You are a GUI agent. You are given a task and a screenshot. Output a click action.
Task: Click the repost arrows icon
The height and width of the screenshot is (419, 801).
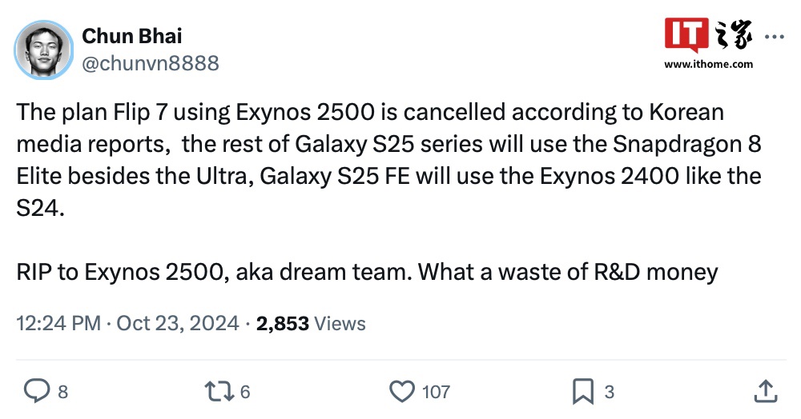click(x=217, y=391)
